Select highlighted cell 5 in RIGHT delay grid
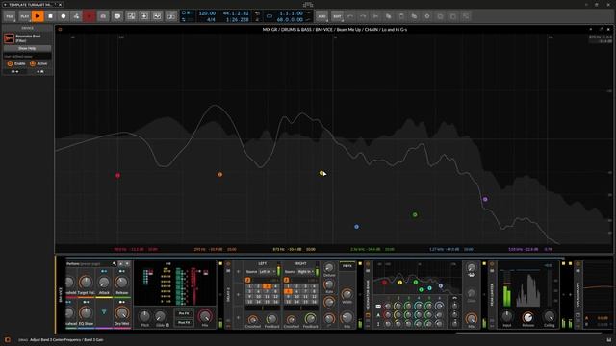The height and width of the screenshot is (346, 616). point(288,292)
